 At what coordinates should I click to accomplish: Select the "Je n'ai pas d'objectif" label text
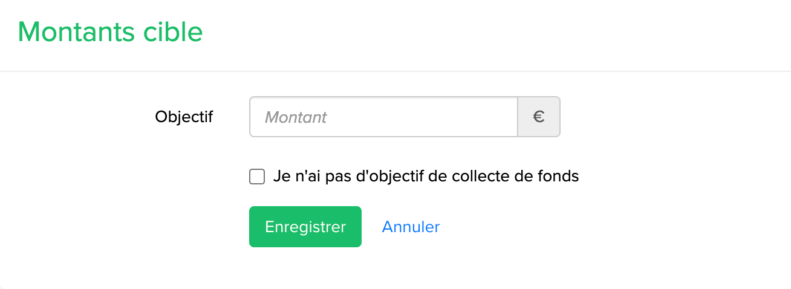tap(426, 177)
